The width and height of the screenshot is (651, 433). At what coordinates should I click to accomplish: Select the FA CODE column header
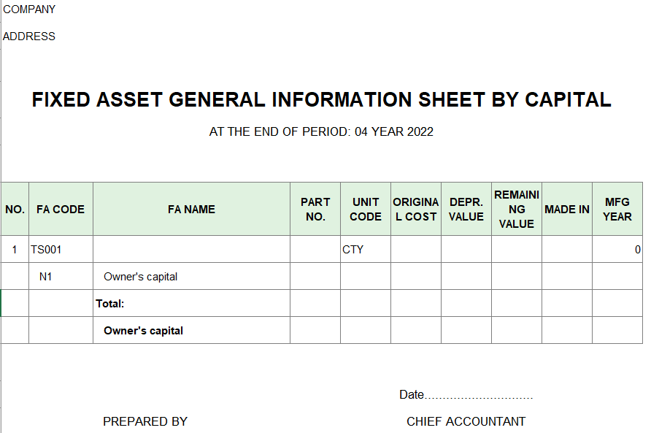click(61, 210)
